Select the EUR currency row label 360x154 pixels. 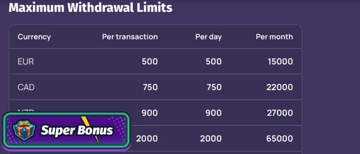(26, 62)
